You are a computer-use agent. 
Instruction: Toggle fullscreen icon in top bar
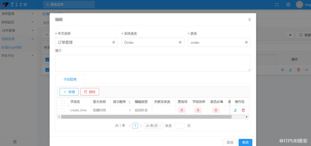pyautogui.click(x=277, y=5)
